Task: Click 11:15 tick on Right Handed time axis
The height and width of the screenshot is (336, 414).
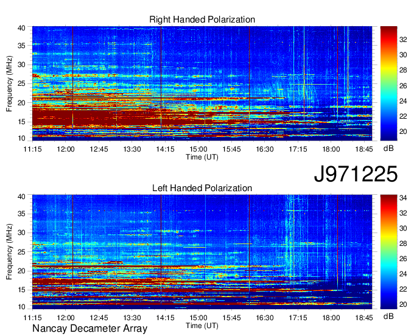Action: tap(32, 149)
